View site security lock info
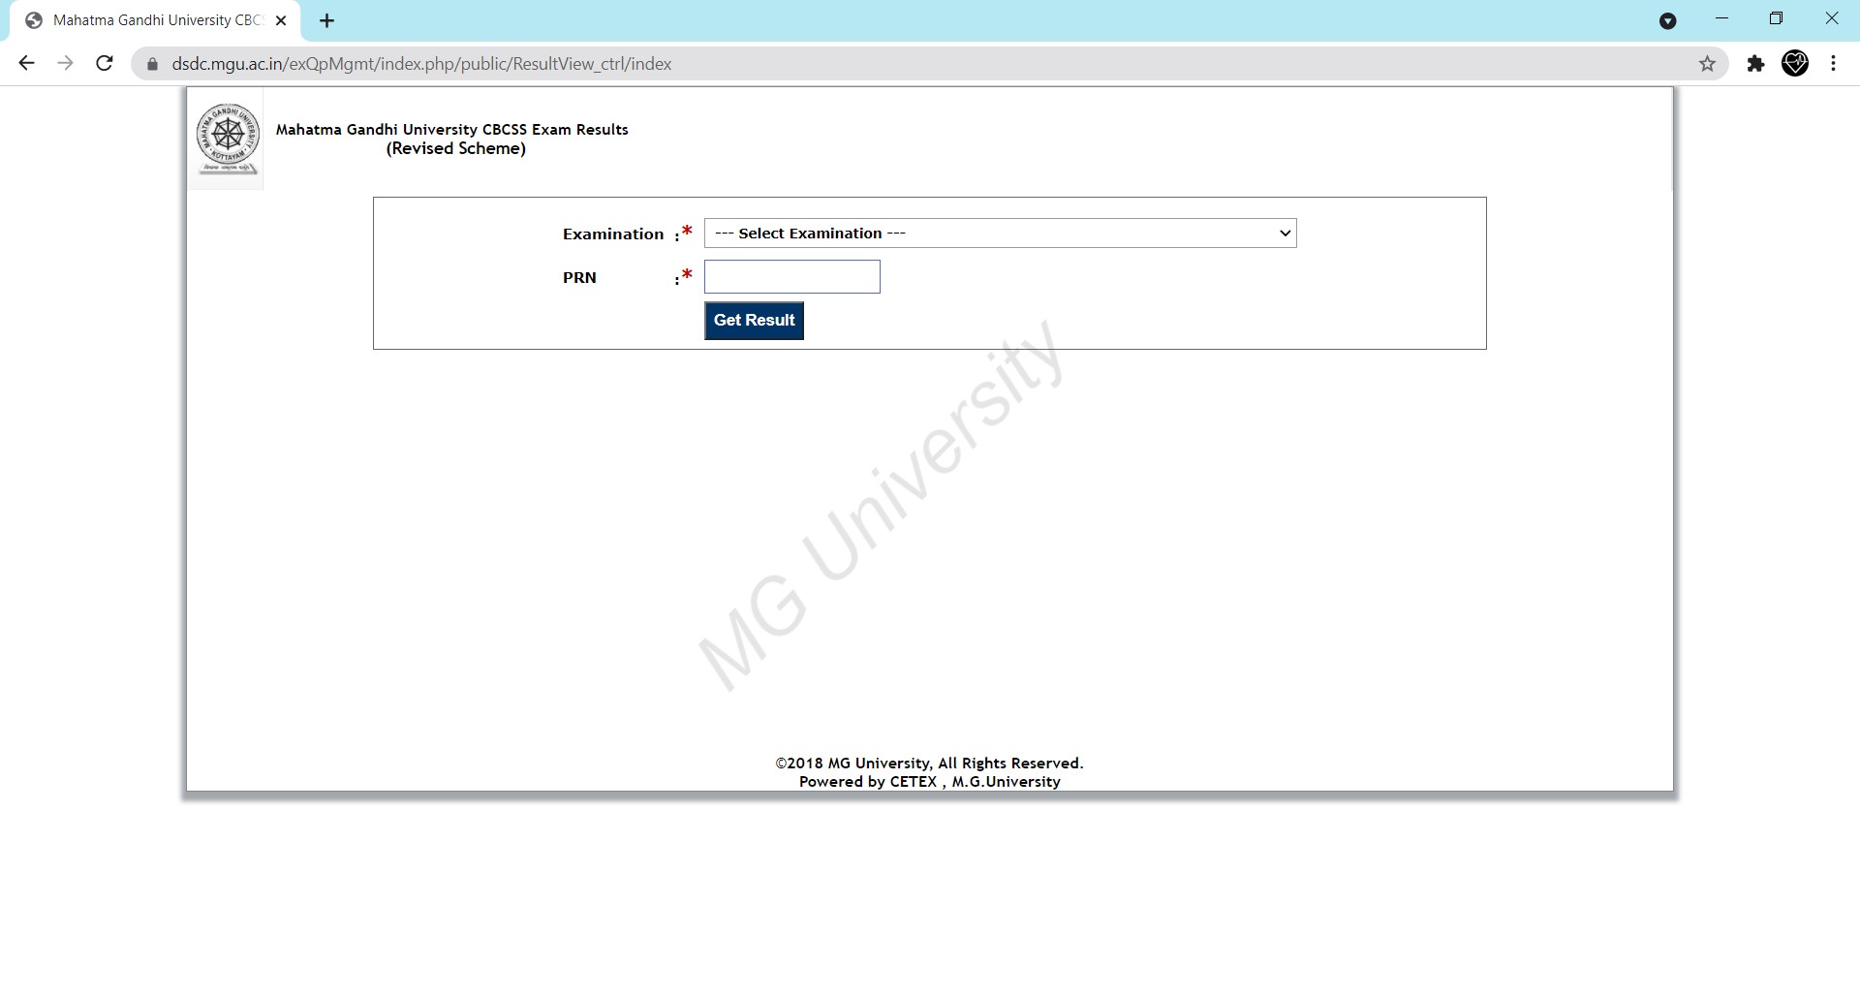Screen dimensions: 1860x998 tap(152, 64)
